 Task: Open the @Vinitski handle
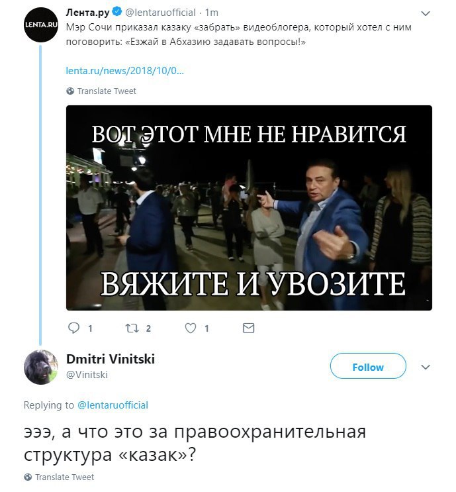click(87, 375)
